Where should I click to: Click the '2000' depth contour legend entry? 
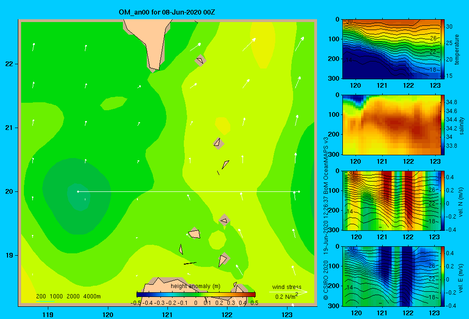coord(73,296)
